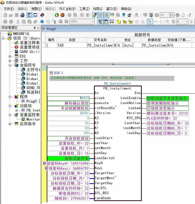
Task: Click the print icon in the toolbar
Action: (x=22, y=15)
